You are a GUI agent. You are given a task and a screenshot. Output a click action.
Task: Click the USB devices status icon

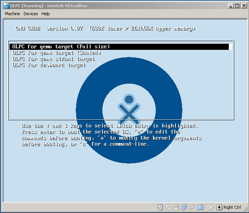[x=192, y=207]
